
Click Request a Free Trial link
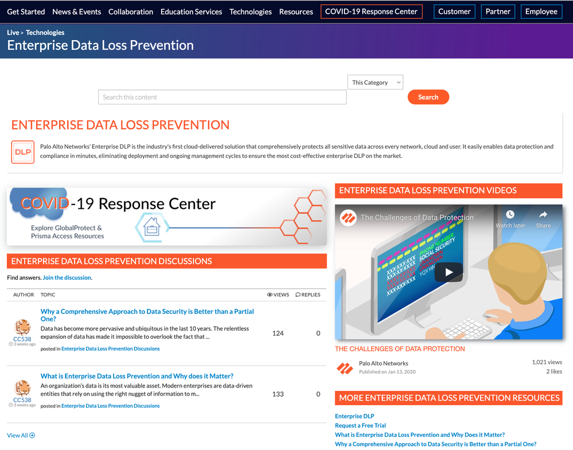[361, 425]
